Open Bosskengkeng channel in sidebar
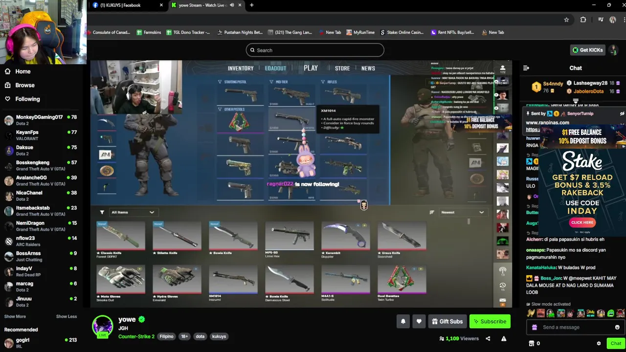The image size is (626, 352). pyautogui.click(x=40, y=166)
